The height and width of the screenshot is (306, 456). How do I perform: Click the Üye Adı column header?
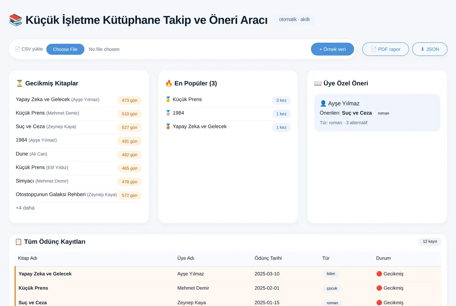186,258
